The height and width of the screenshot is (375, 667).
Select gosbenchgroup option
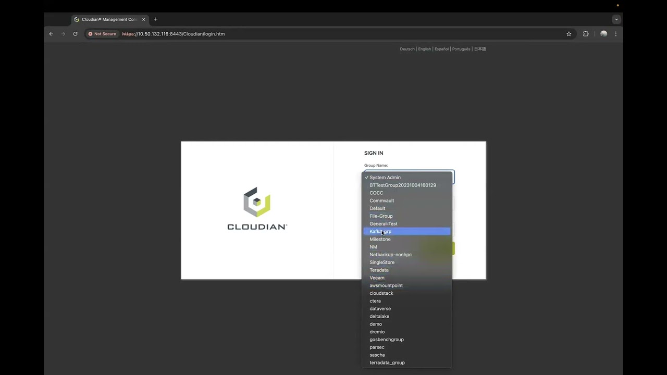tap(406, 340)
